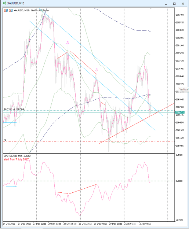Click the '29 Dec 16:15' time label
Viewport: 189px width, 229px height.
tap(116, 224)
